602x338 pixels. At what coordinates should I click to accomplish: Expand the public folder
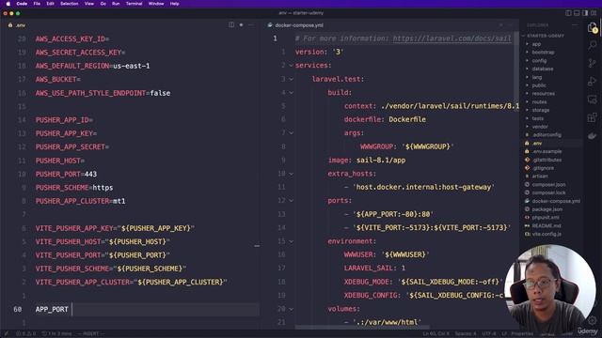(539, 85)
